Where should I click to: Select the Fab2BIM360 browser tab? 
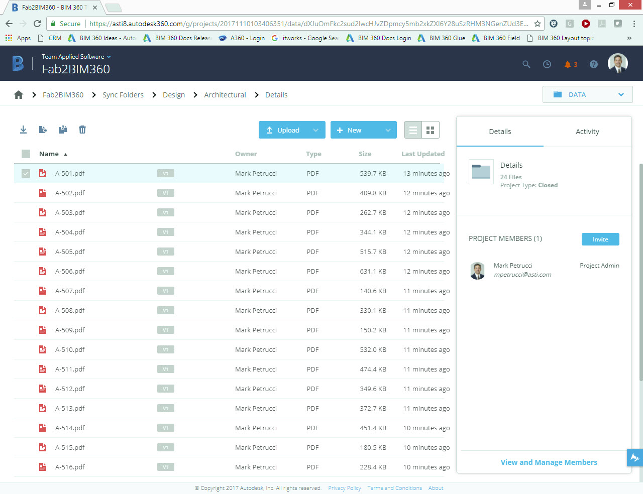point(54,8)
